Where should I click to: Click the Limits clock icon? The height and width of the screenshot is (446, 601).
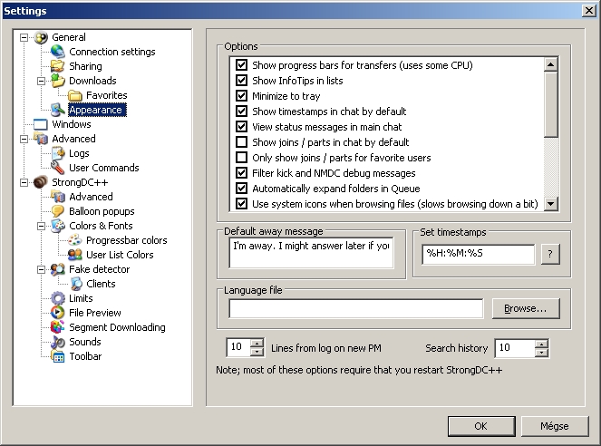[58, 298]
